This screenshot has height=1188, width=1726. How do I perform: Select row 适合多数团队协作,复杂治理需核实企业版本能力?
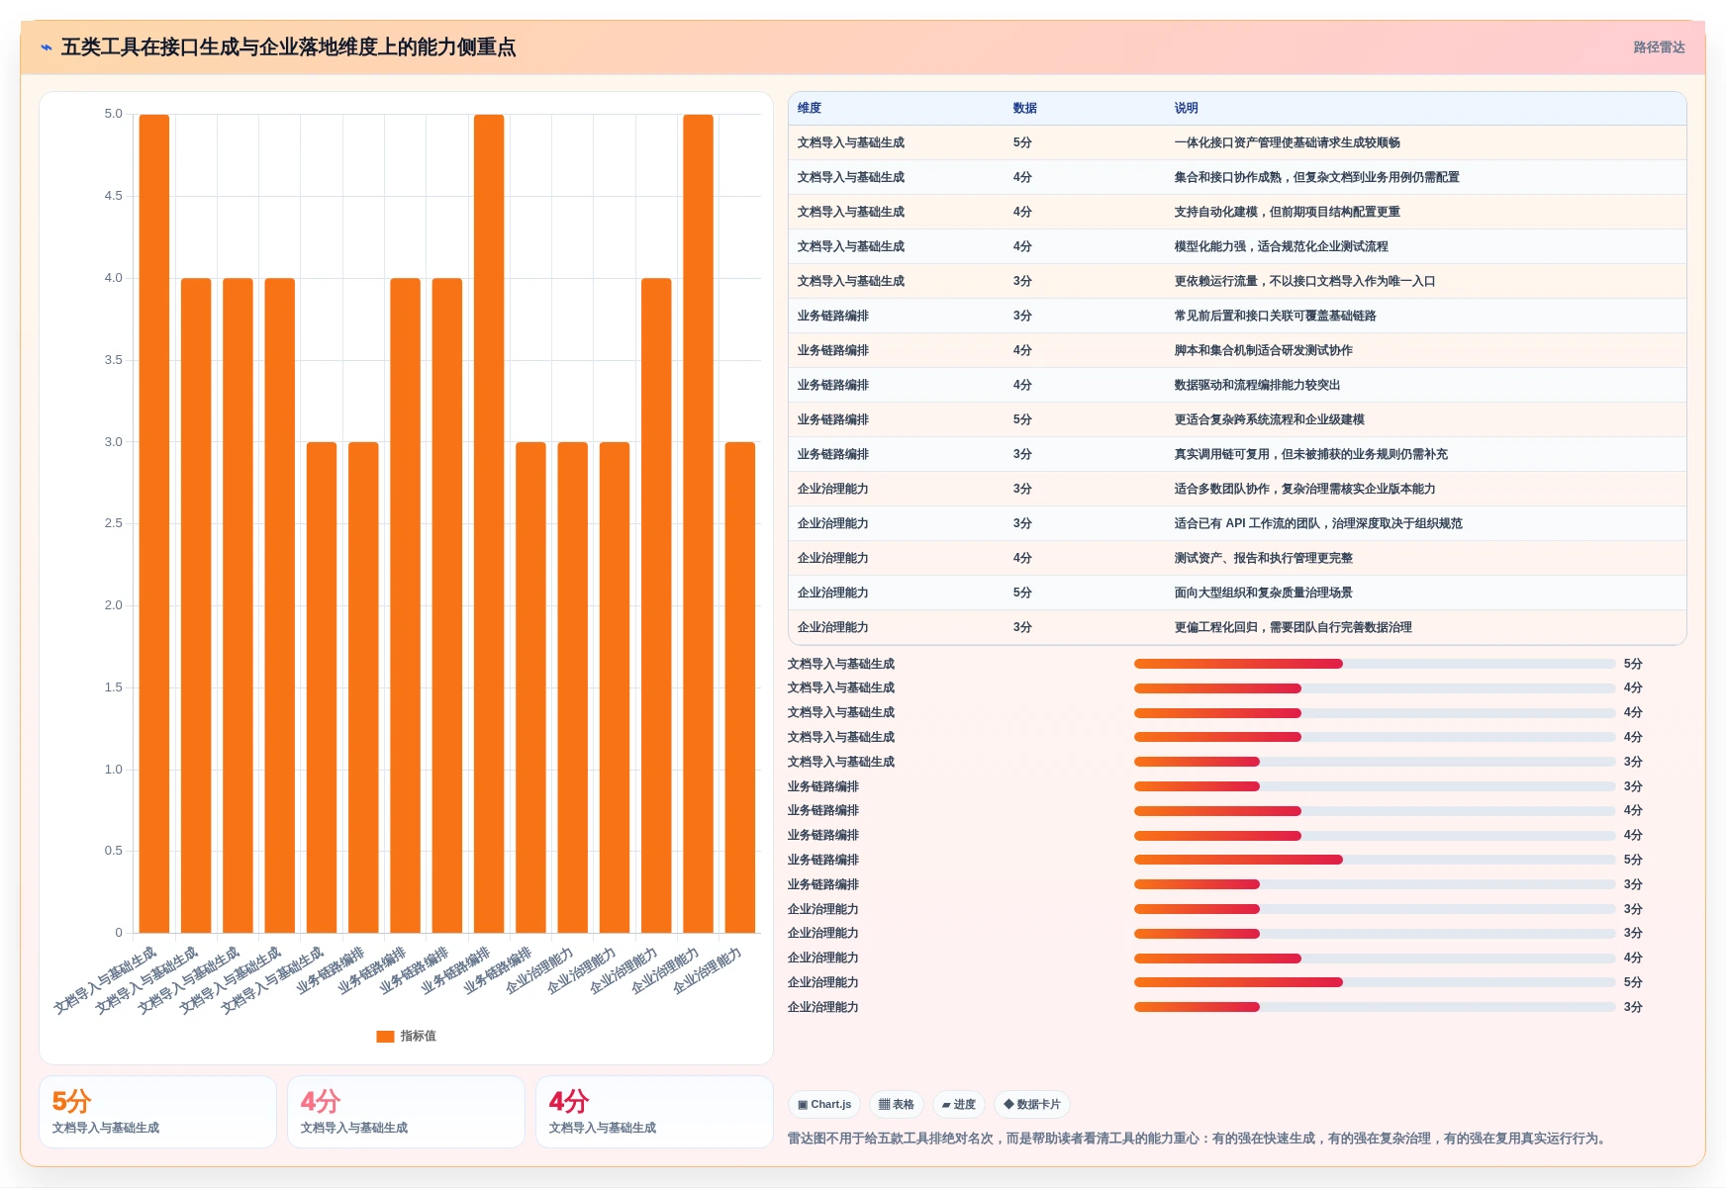(x=1237, y=490)
